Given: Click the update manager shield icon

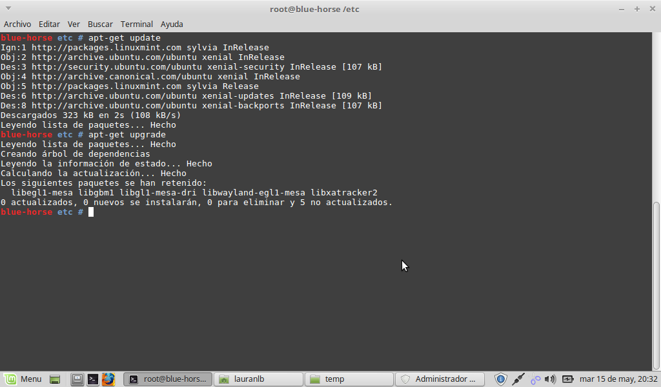Looking at the screenshot, I should [x=501, y=379].
